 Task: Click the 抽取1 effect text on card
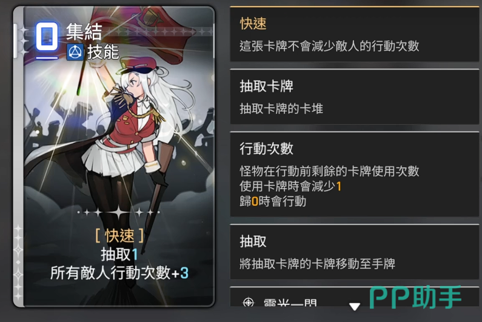119,254
